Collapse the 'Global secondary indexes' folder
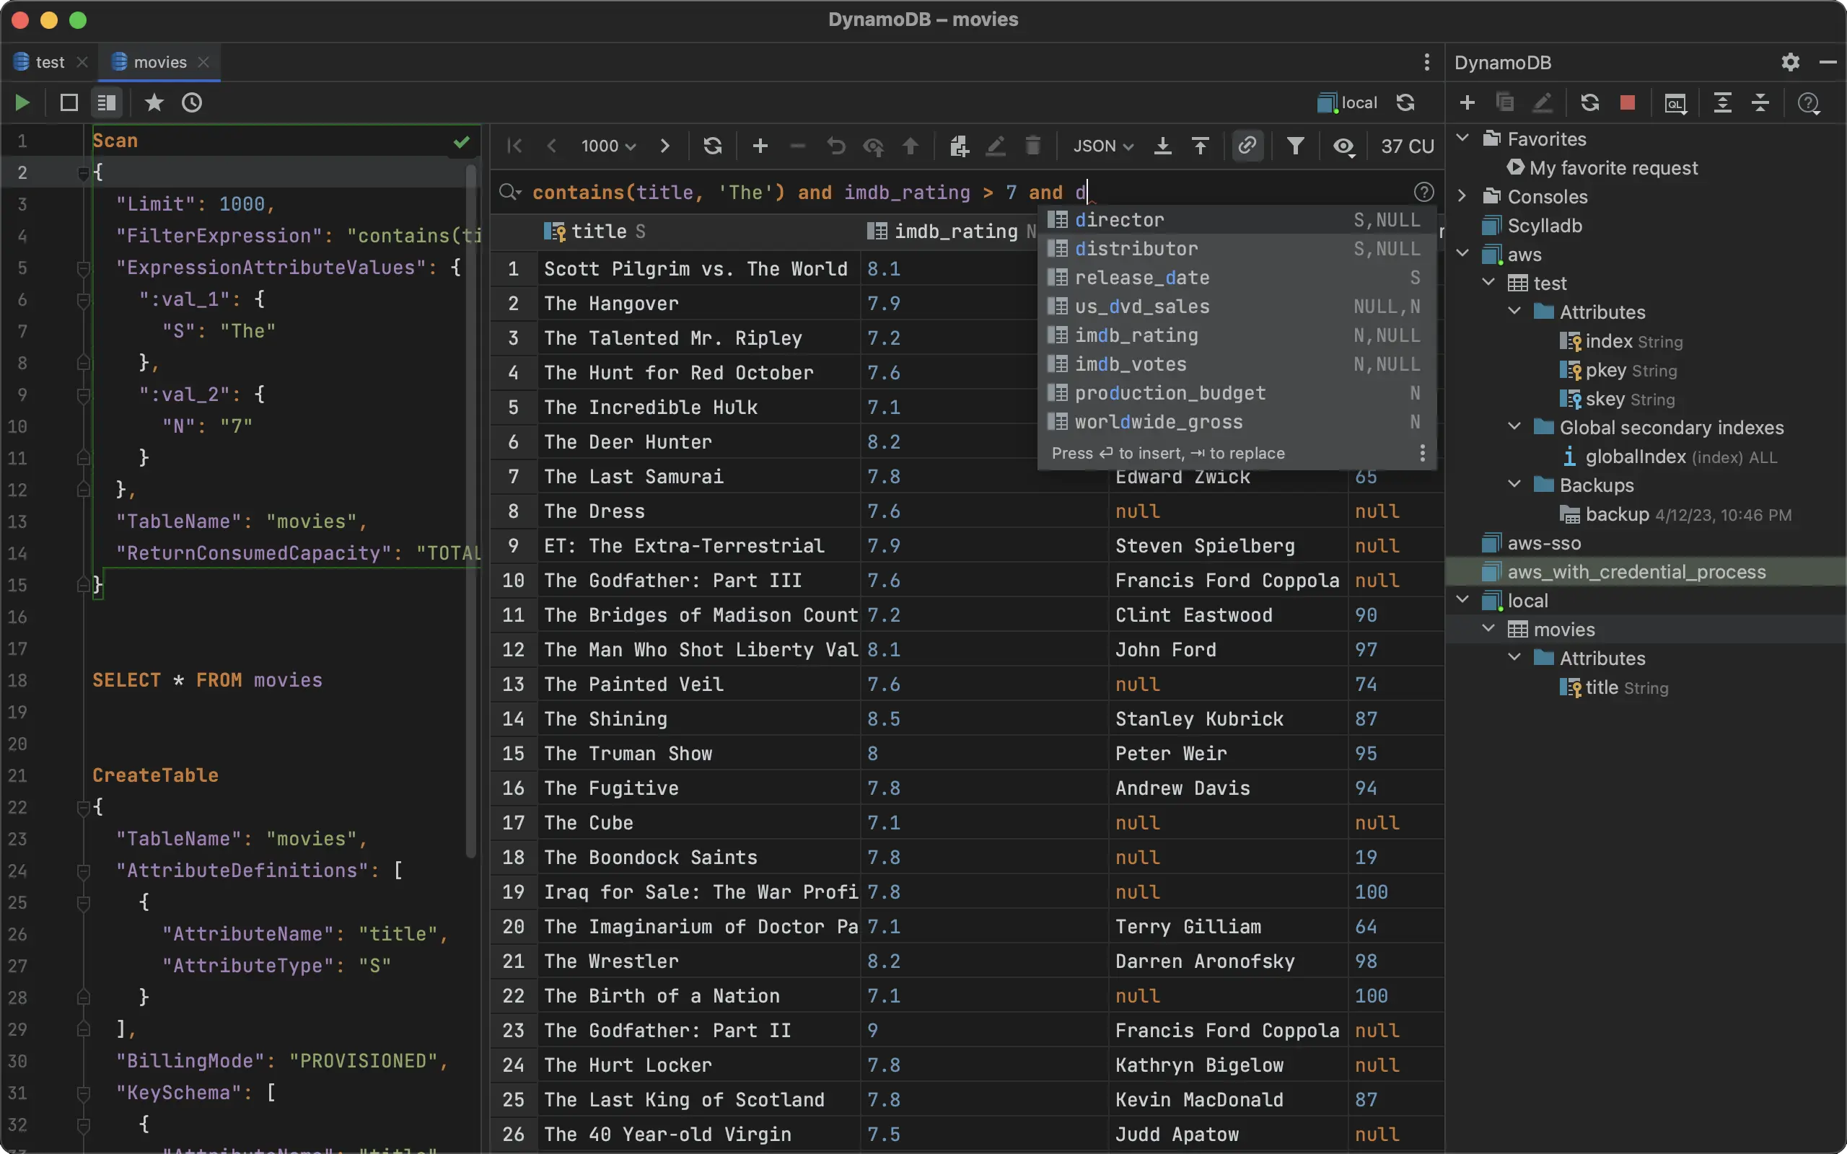The image size is (1847, 1154). point(1515,427)
